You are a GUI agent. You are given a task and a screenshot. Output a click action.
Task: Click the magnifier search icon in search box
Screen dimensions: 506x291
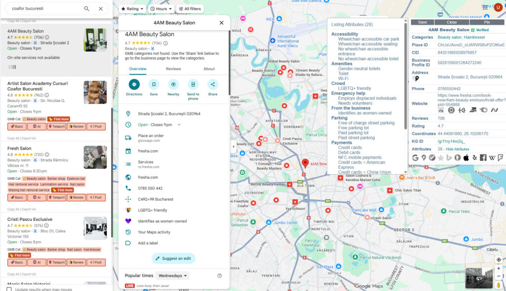coord(87,9)
